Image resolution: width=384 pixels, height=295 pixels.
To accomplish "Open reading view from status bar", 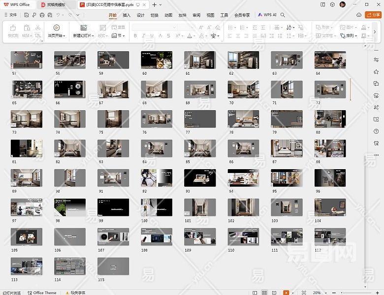I will [275, 293].
